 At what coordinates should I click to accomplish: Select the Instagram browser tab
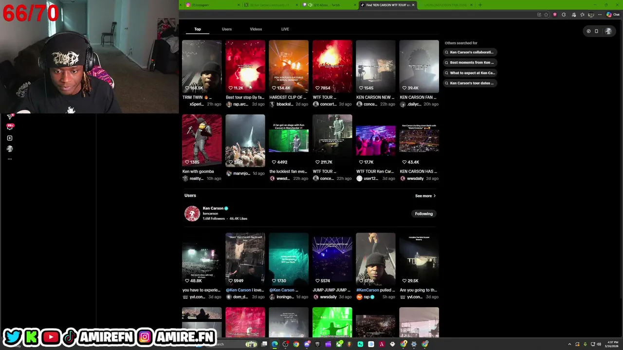pos(212,5)
